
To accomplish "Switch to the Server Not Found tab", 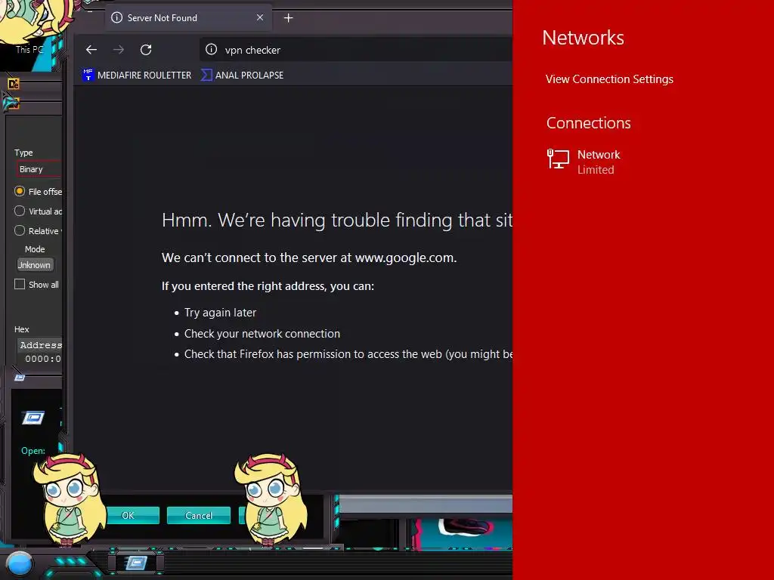I will [188, 18].
